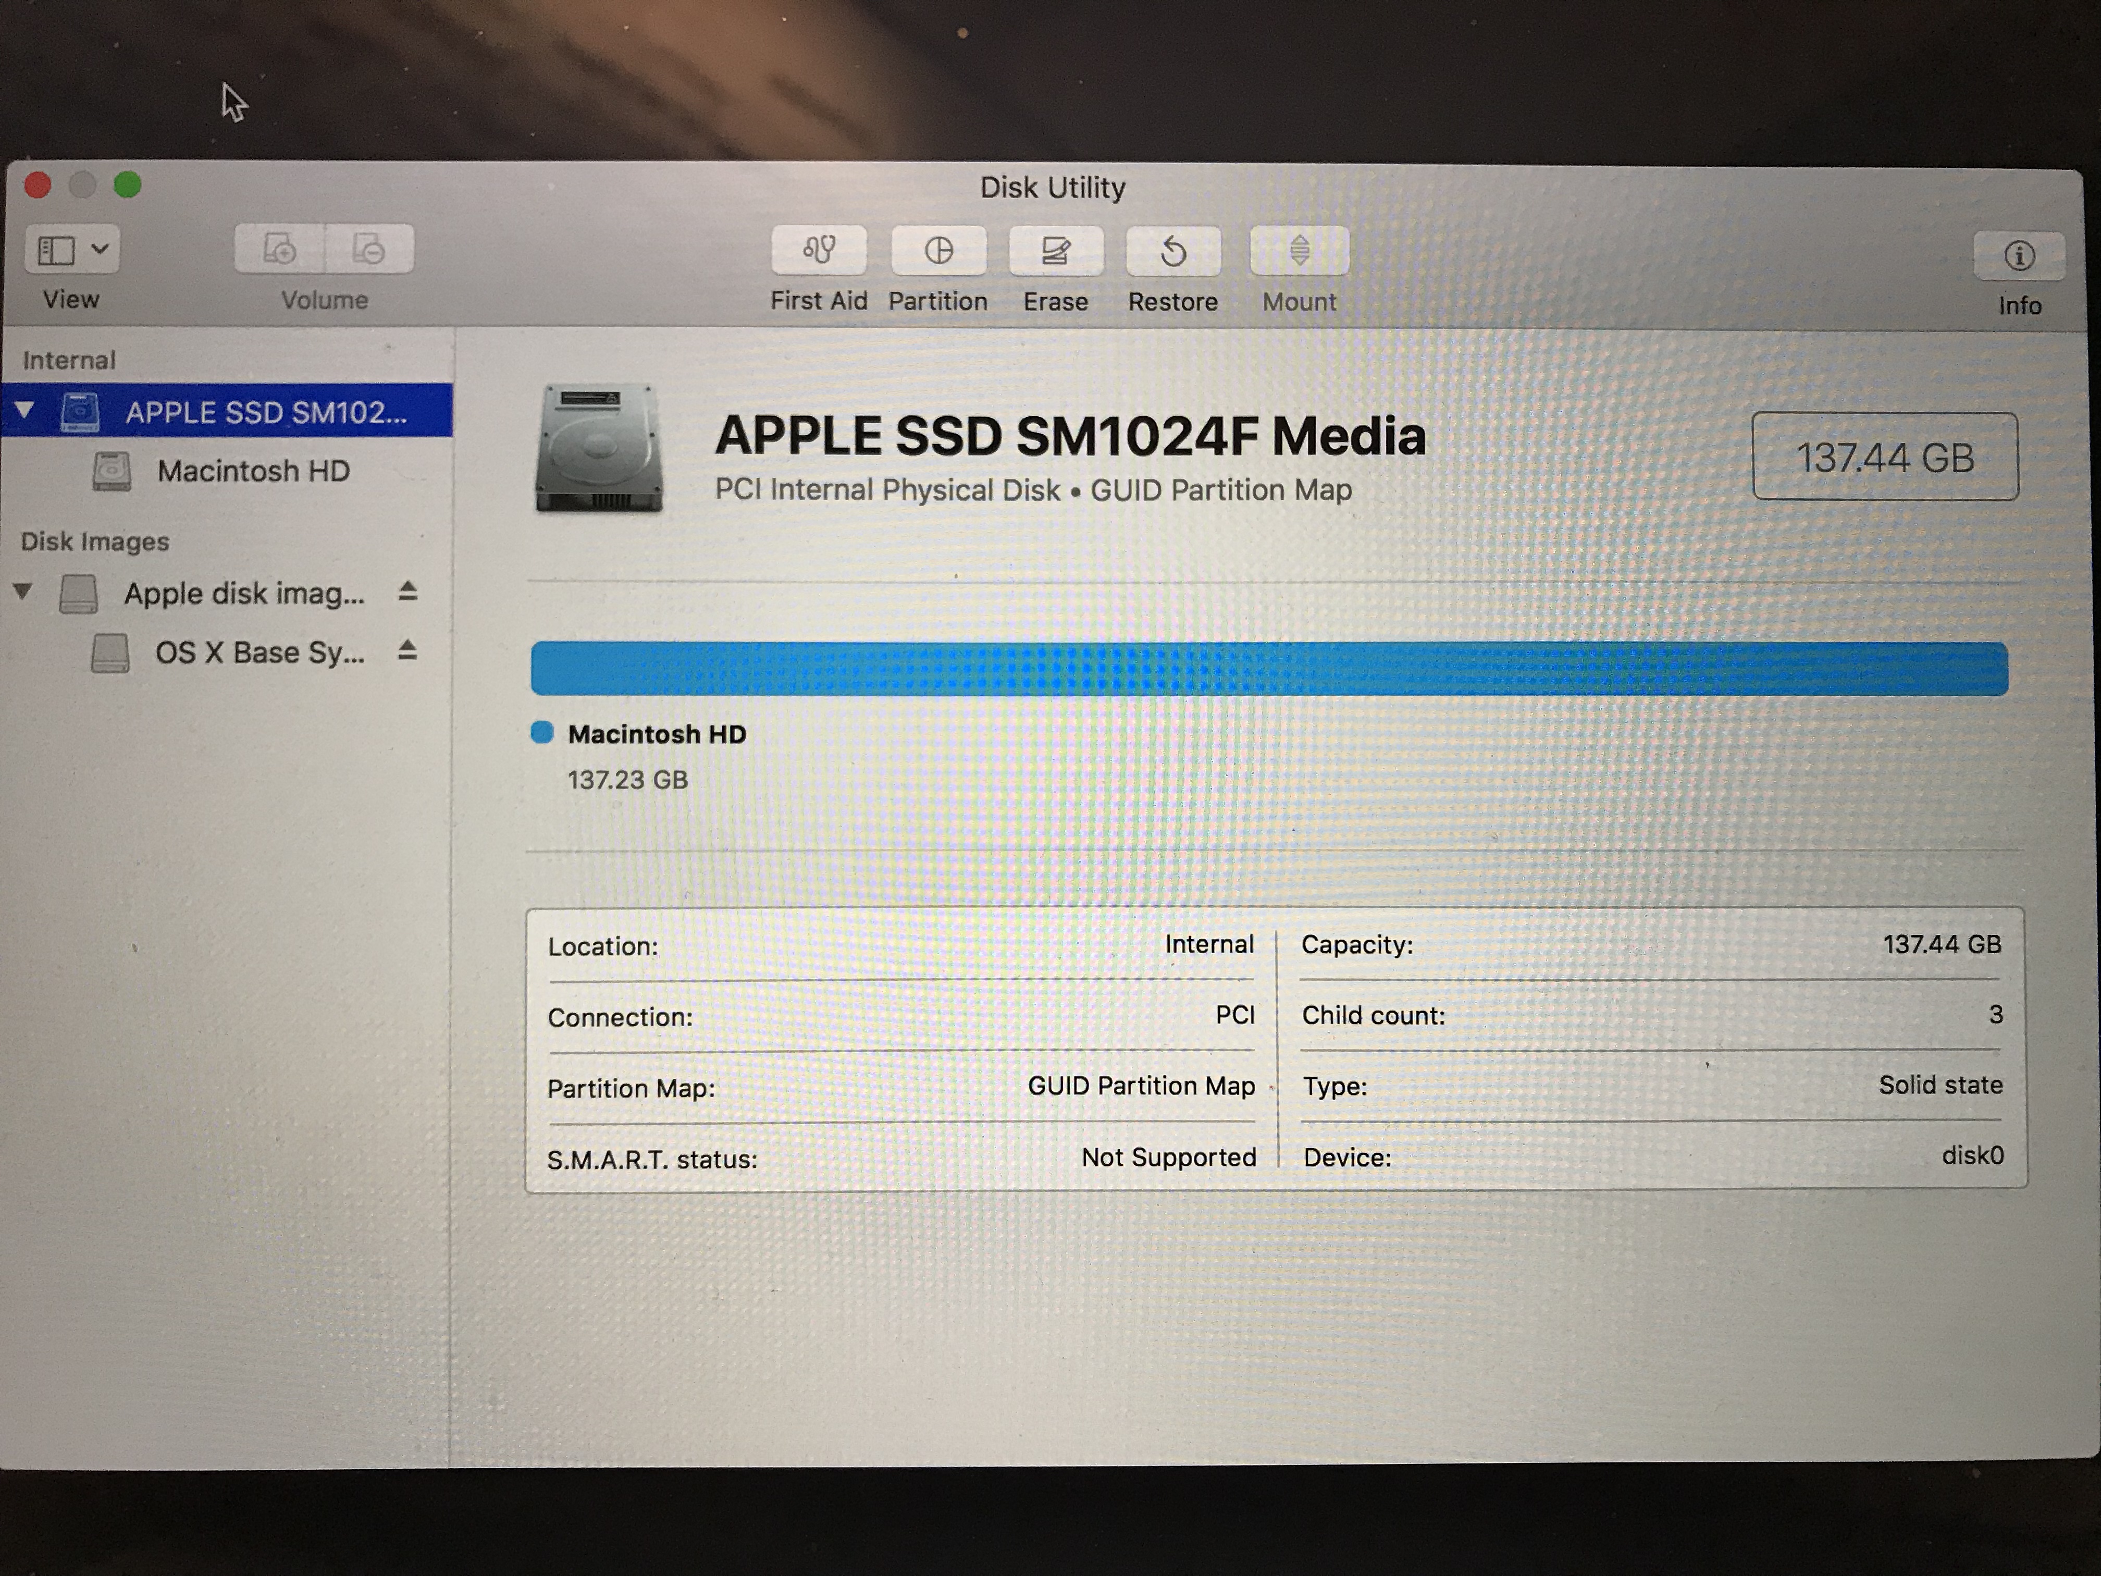This screenshot has height=1576, width=2101.
Task: Close the Disk Utility window
Action: tap(37, 184)
